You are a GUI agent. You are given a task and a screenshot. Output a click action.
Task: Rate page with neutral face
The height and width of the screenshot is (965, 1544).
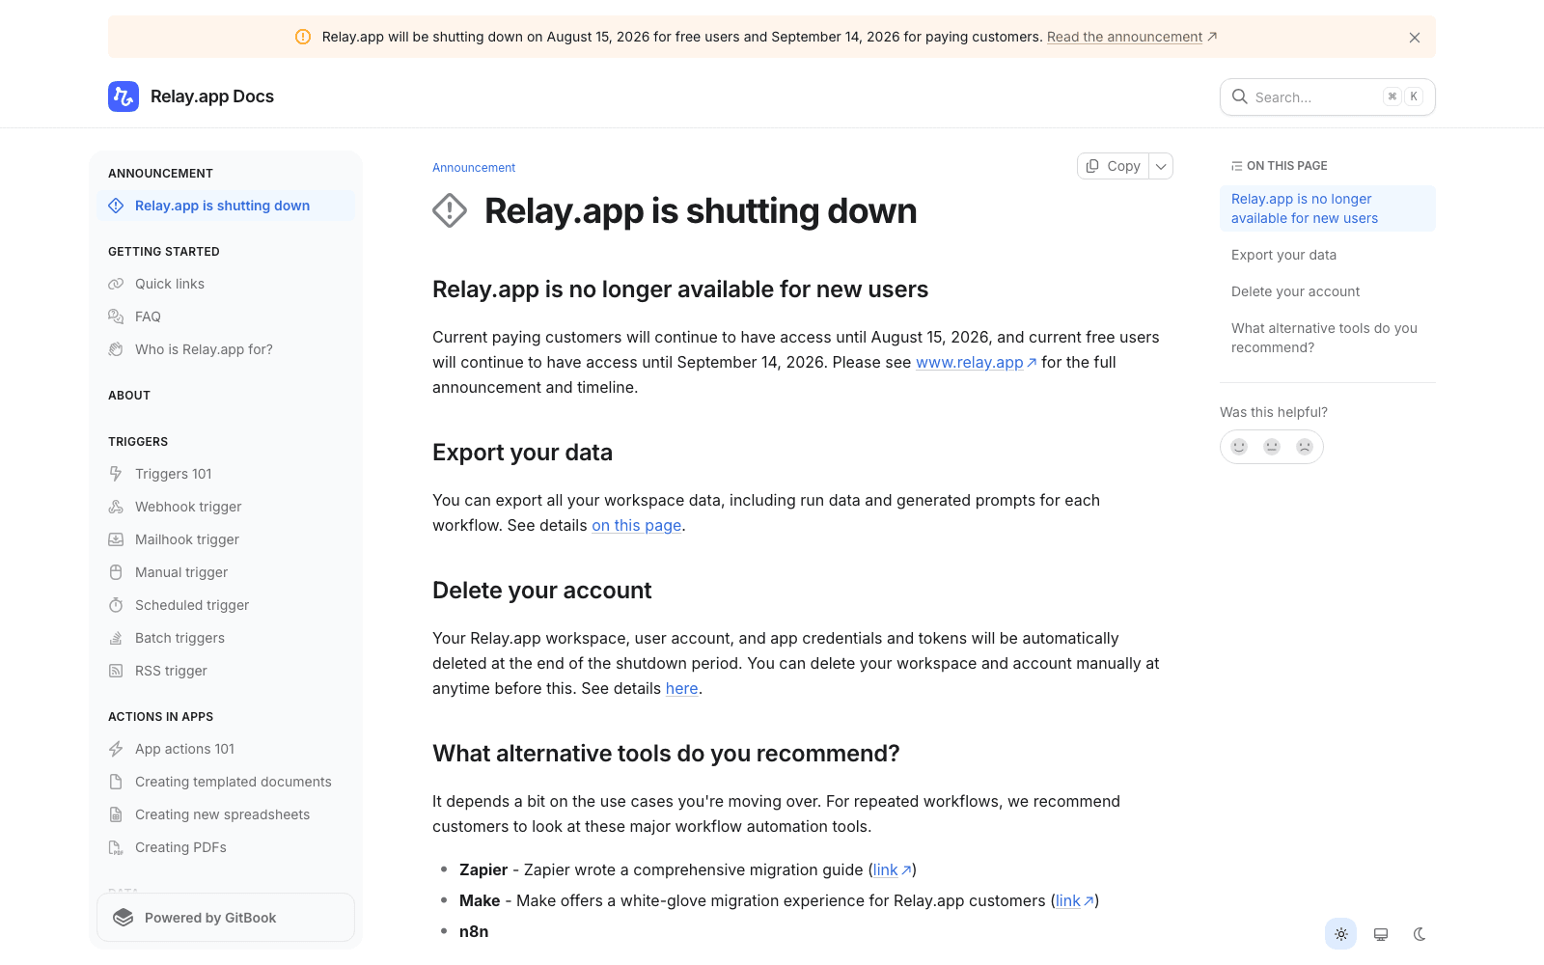click(1272, 447)
